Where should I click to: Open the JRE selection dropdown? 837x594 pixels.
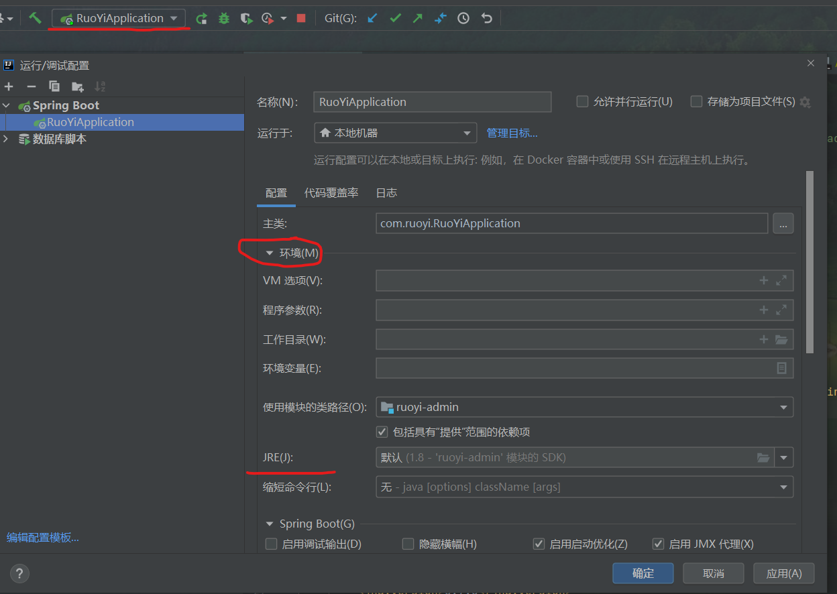[783, 457]
